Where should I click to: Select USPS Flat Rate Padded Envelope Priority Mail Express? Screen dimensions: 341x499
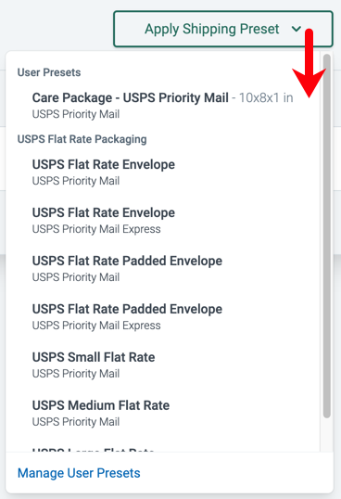(x=163, y=316)
